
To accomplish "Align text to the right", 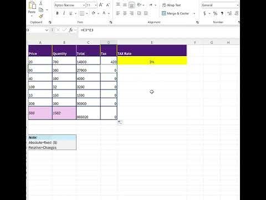I will point(131,13).
